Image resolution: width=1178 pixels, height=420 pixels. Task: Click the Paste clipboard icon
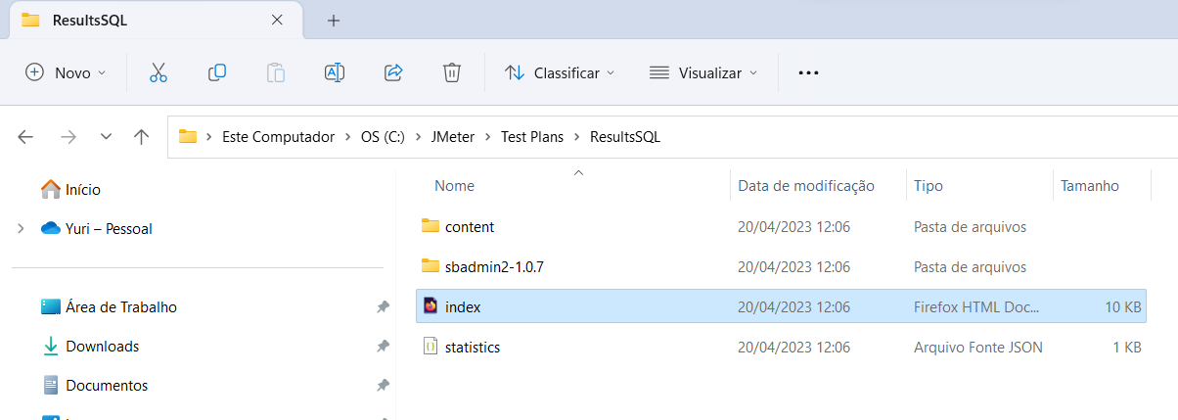(276, 72)
